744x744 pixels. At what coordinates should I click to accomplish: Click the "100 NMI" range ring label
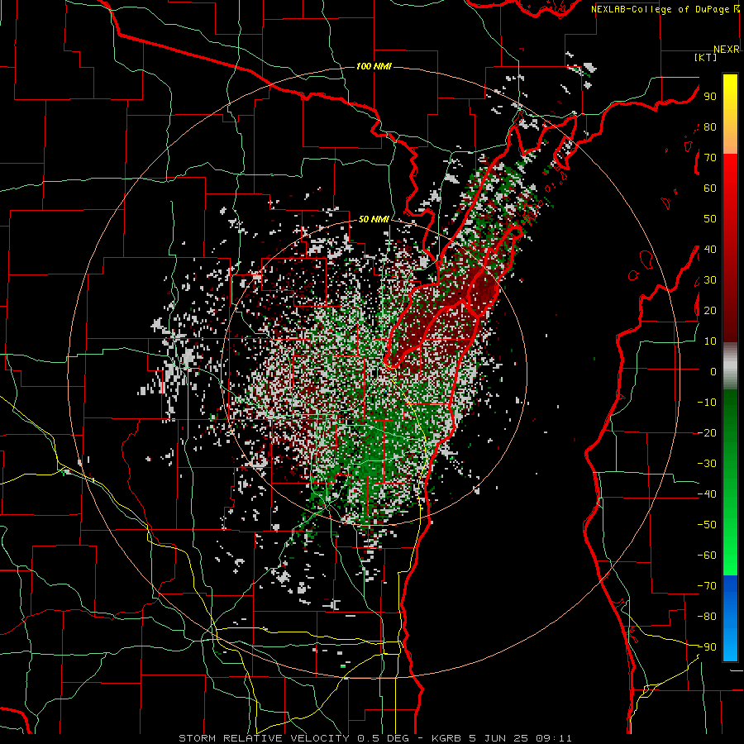point(374,66)
